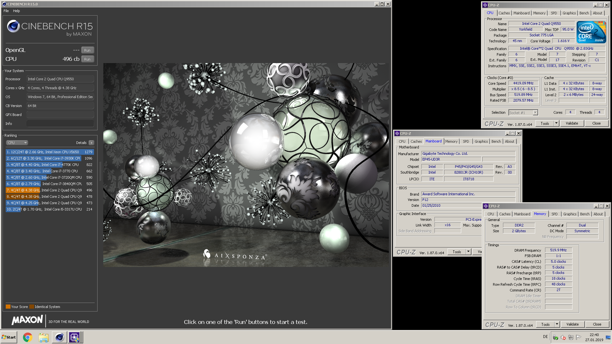Click Tools button in CPU-Z CPU window
The width and height of the screenshot is (612, 344).
coord(545,123)
